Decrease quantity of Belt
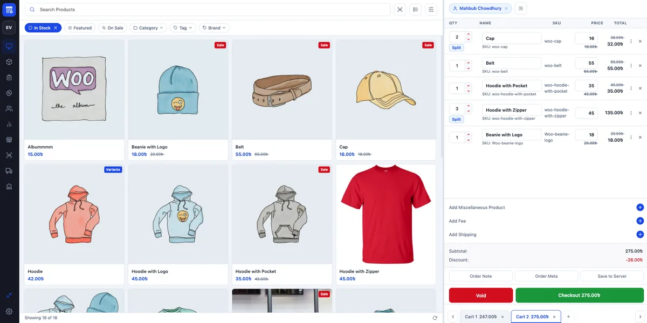Image resolution: width=647 pixels, height=323 pixels. coord(468,68)
